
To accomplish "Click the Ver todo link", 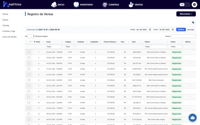I will (x=190, y=29).
